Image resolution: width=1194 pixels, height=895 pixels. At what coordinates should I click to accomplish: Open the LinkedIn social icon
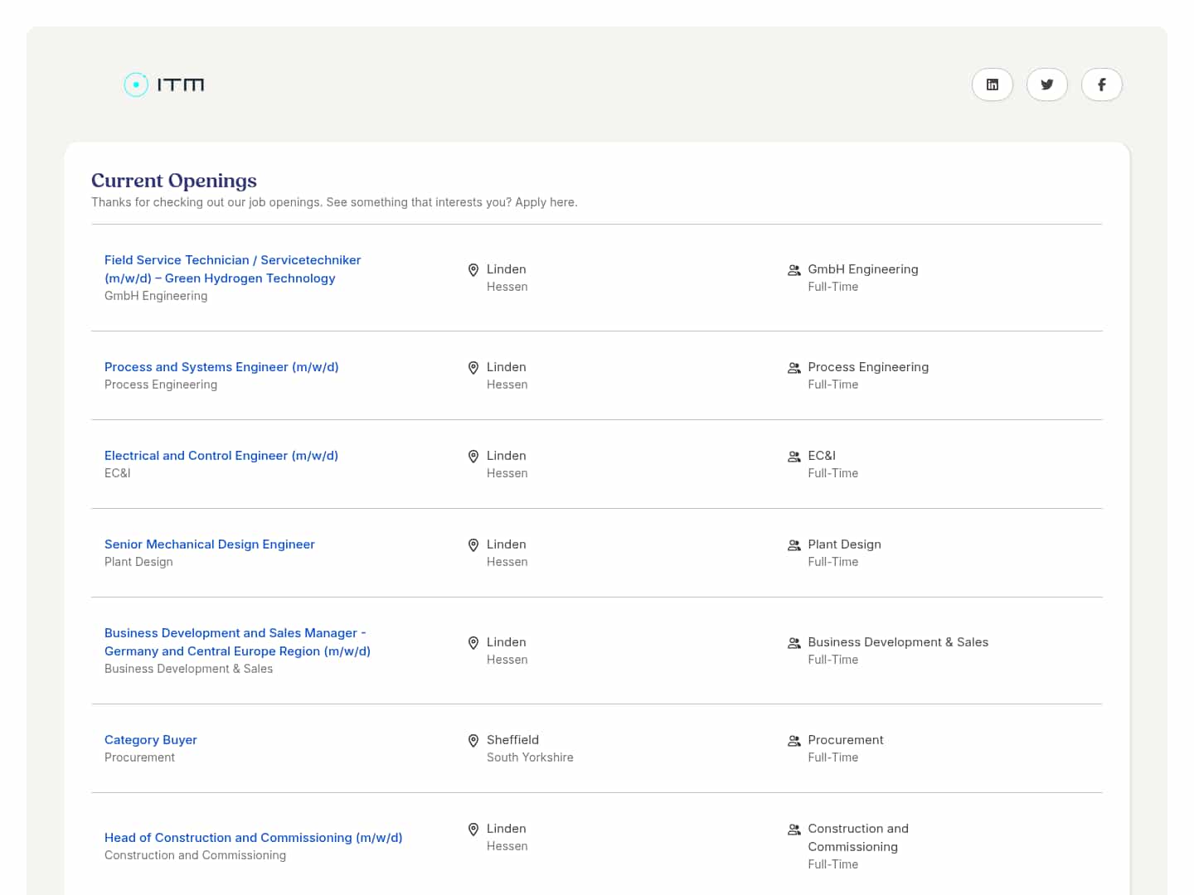(992, 85)
